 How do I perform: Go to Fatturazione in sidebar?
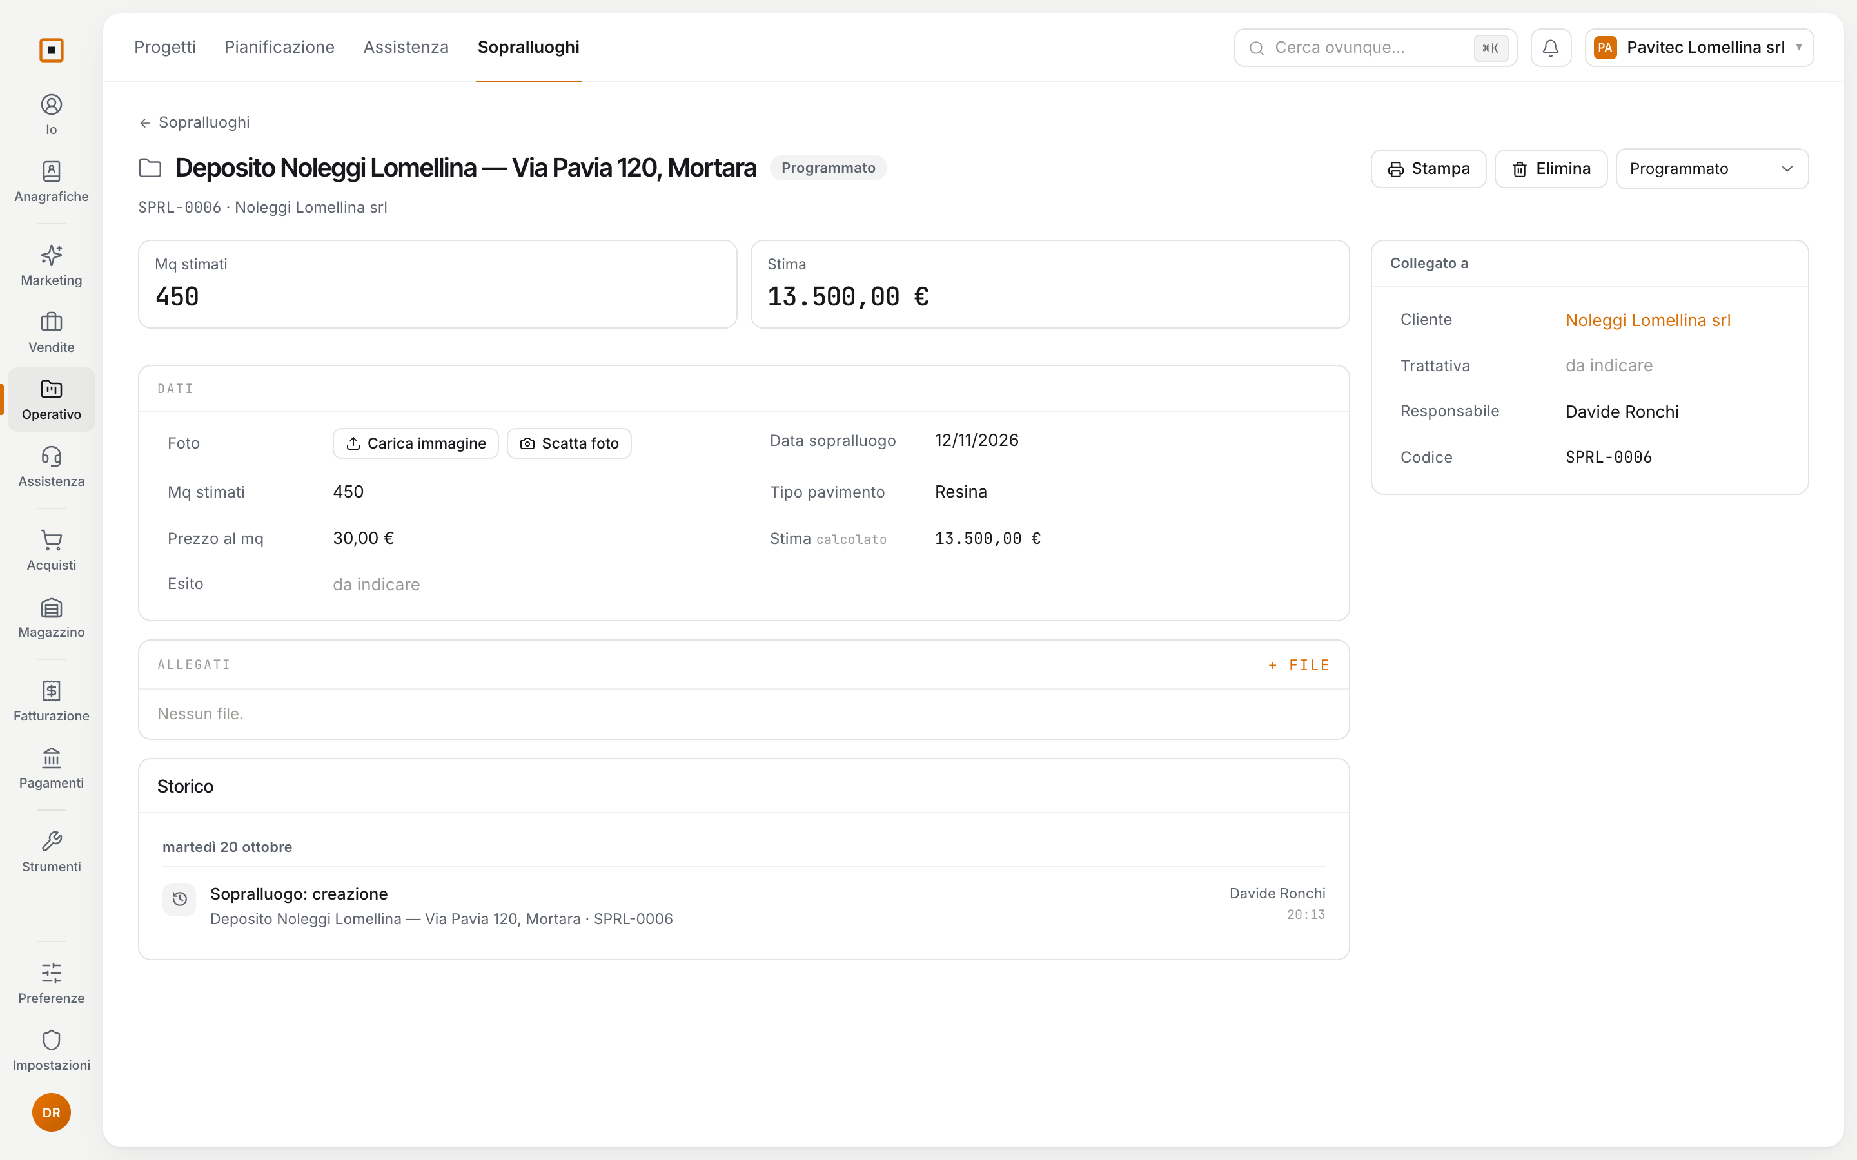click(52, 701)
